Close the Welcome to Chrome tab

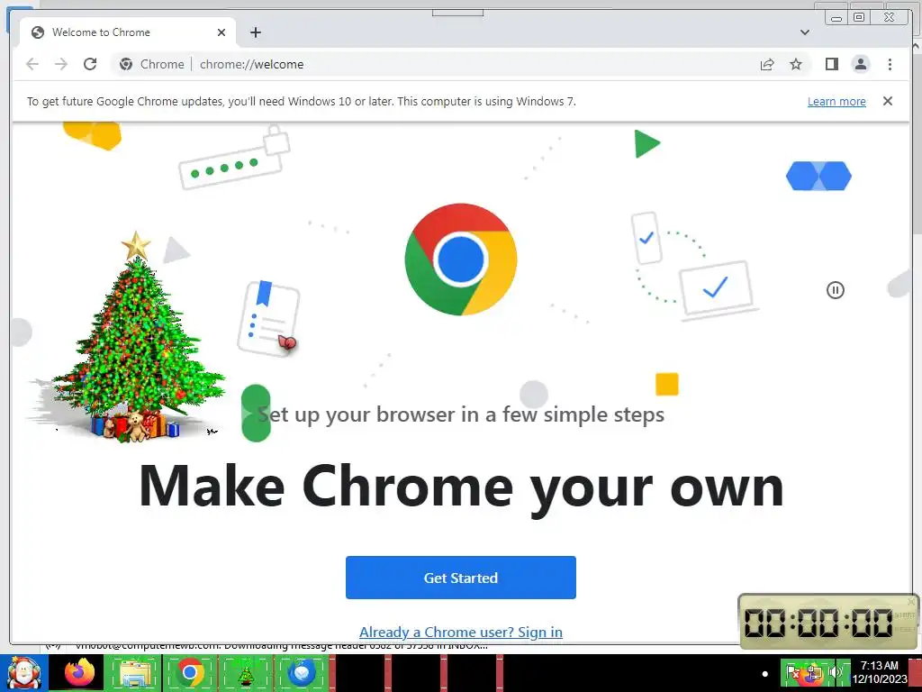tap(221, 32)
